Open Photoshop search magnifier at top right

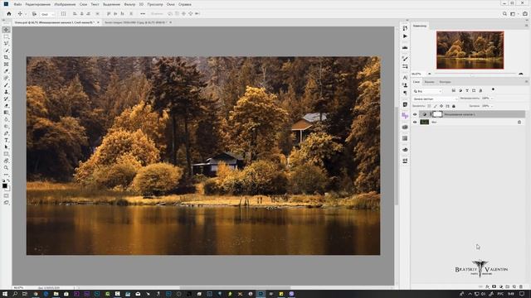504,14
